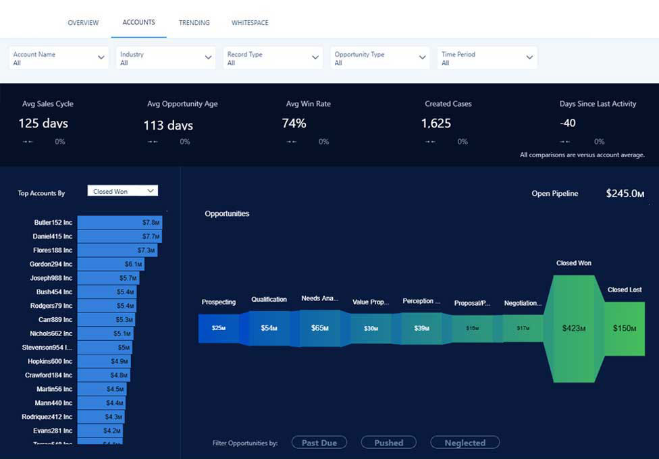The image size is (659, 459).
Task: Select the Nichols662 Inc bar
Action: pos(105,333)
